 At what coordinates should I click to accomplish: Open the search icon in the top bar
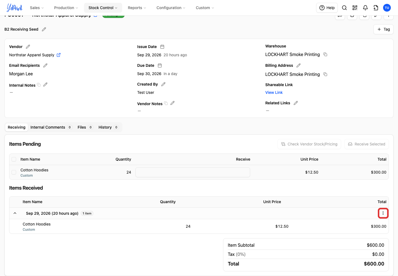pyautogui.click(x=344, y=8)
